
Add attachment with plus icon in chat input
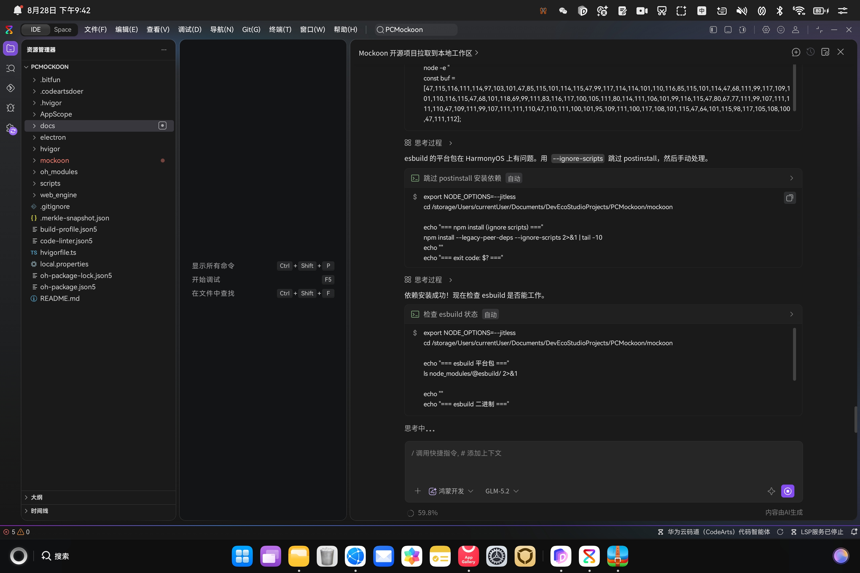click(418, 491)
